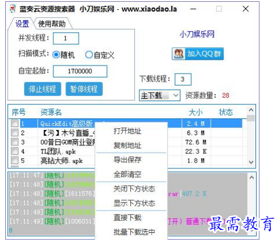This screenshot has width=279, height=242.
Task: Click the resource count value 28
Action: tap(226, 95)
